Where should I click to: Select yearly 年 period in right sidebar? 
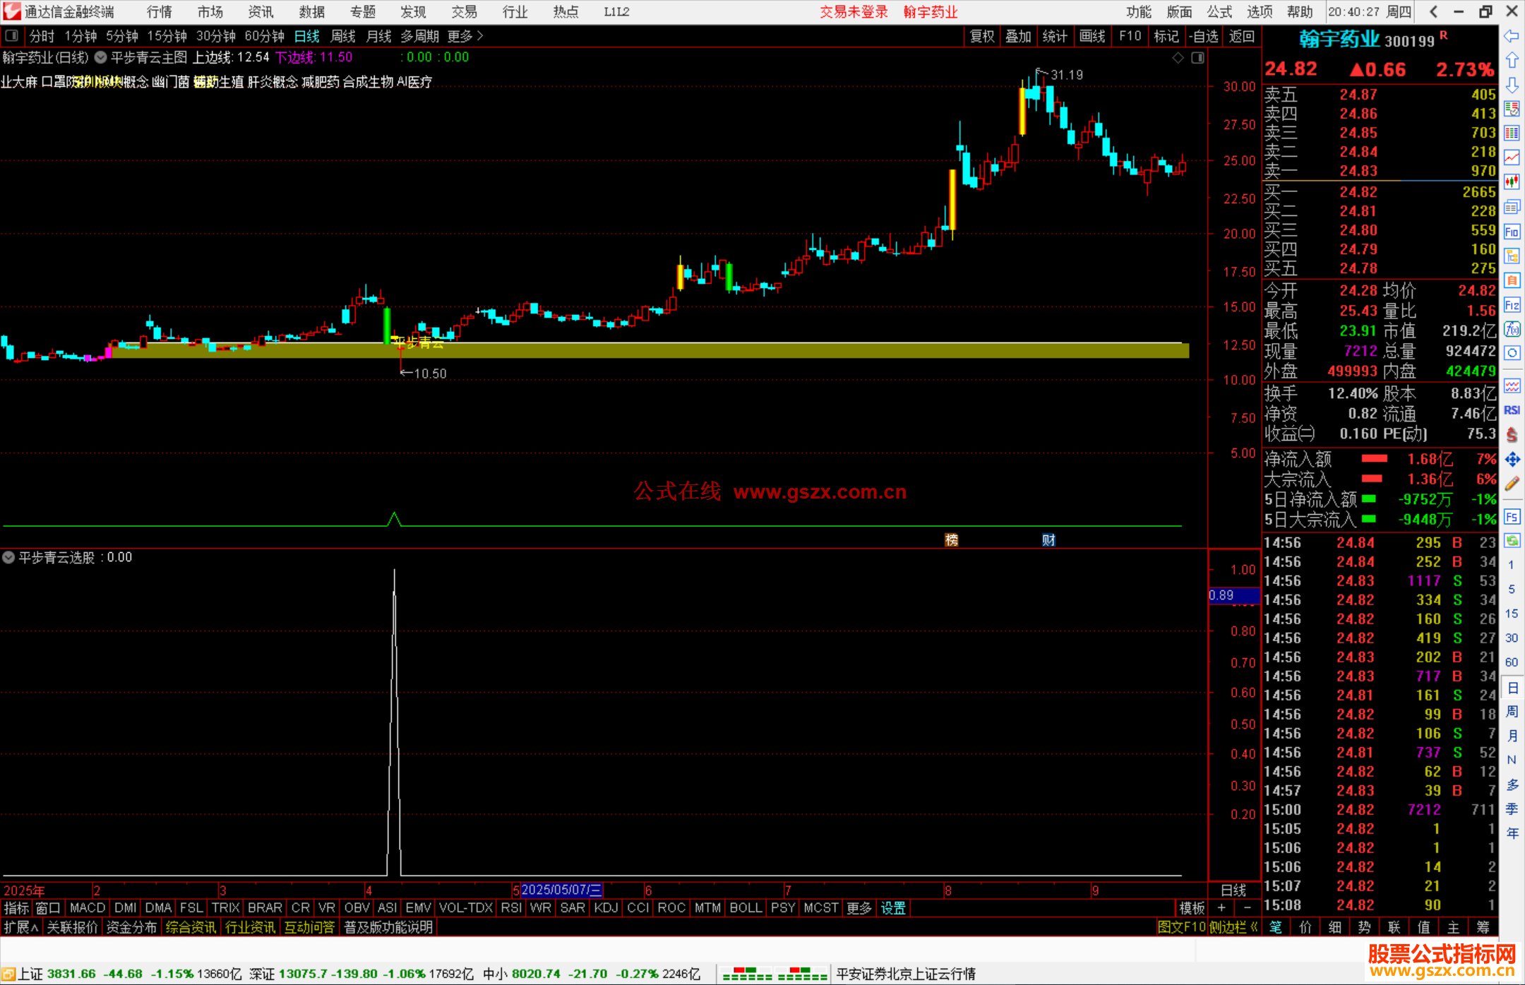tap(1512, 833)
